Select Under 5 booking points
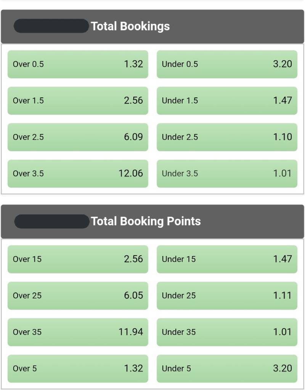The image size is (305, 390). (227, 369)
